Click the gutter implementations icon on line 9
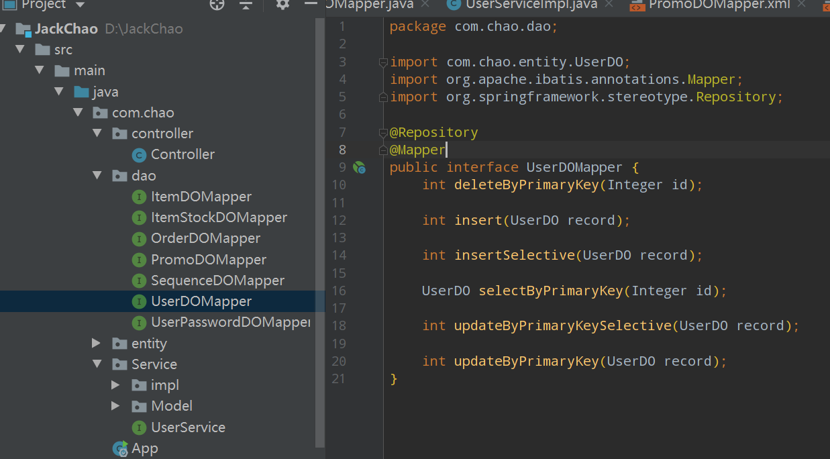830x459 pixels. tap(360, 168)
